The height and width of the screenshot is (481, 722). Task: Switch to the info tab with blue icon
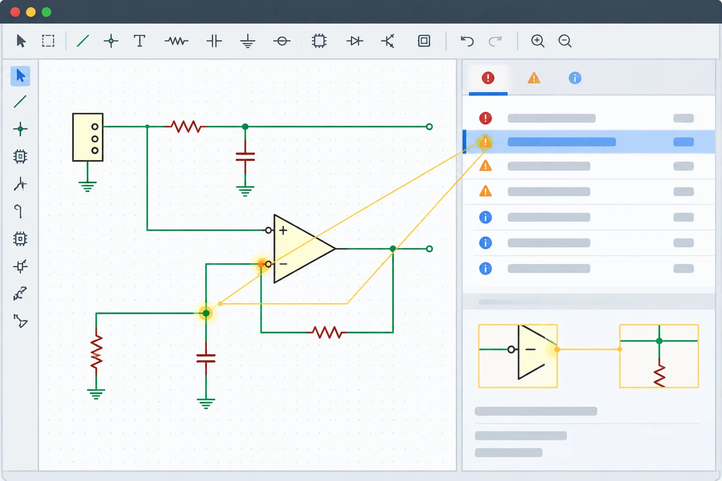tap(575, 78)
